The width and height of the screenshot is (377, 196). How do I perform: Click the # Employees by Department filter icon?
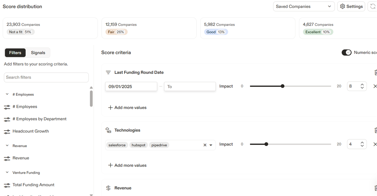(7, 119)
